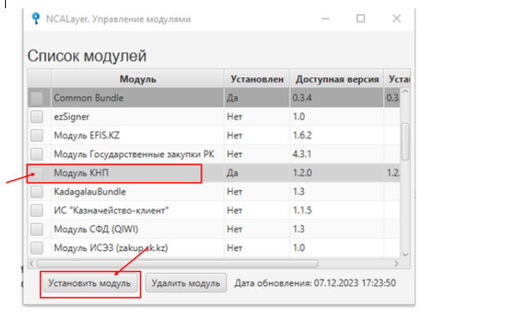The height and width of the screenshot is (314, 517).
Task: Click the module list scroll-down arrow
Action: 405,255
